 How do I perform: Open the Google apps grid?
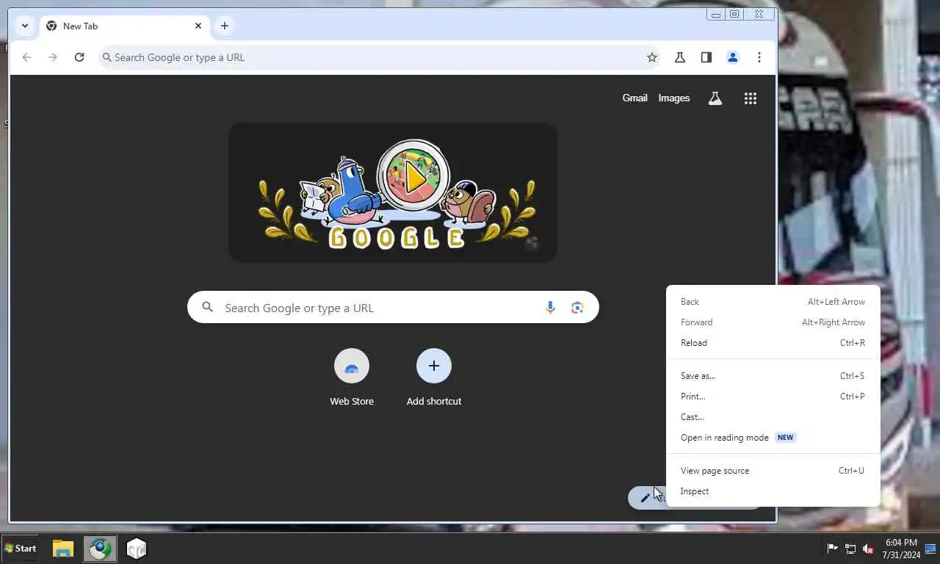[x=751, y=98]
